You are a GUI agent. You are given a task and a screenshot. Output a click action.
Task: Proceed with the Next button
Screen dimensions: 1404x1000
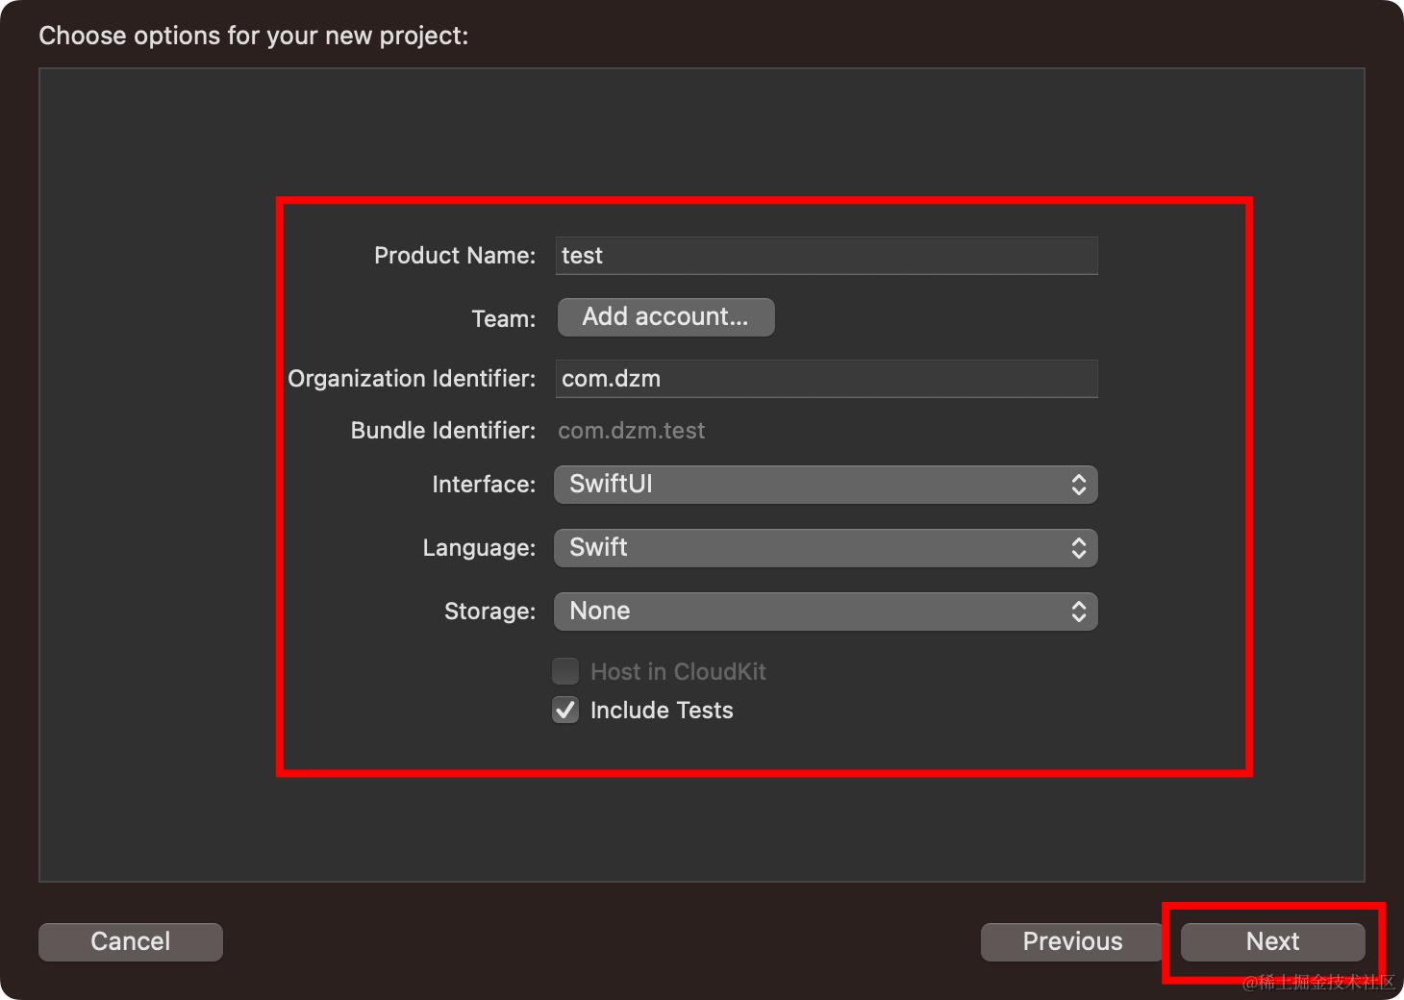click(x=1272, y=941)
